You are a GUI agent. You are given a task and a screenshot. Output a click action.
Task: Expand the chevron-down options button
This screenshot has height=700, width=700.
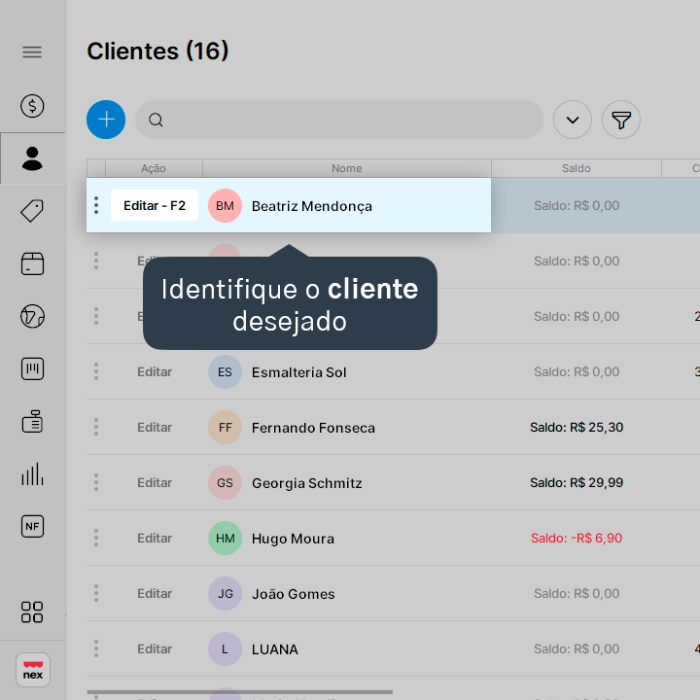[573, 120]
